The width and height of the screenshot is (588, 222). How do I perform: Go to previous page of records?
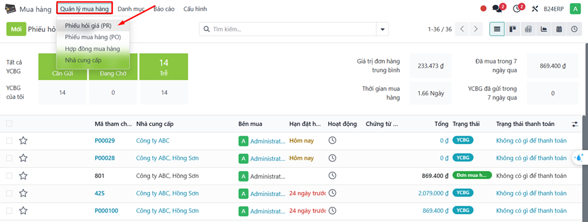coord(462,29)
